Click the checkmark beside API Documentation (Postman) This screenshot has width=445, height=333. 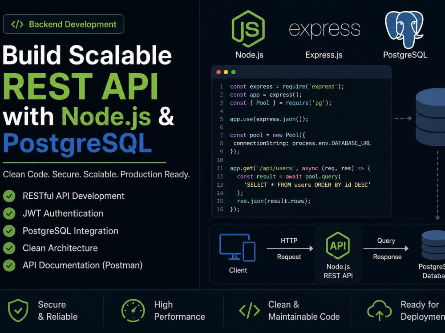[x=9, y=265]
